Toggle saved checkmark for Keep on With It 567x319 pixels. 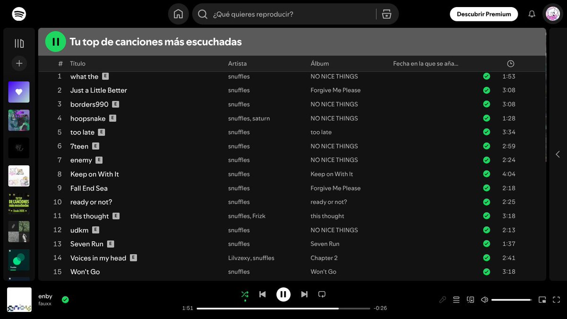coord(487,174)
